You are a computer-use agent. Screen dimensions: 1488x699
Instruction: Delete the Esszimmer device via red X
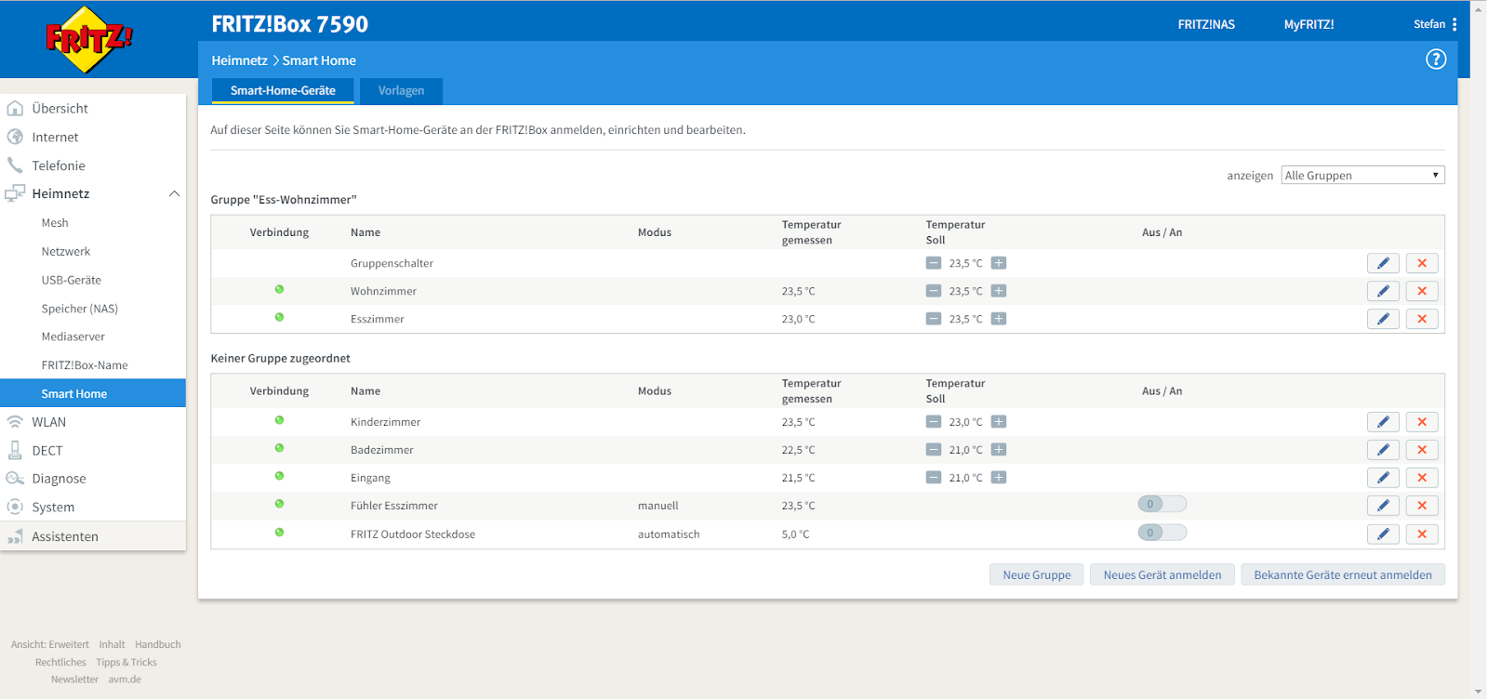[x=1422, y=319]
